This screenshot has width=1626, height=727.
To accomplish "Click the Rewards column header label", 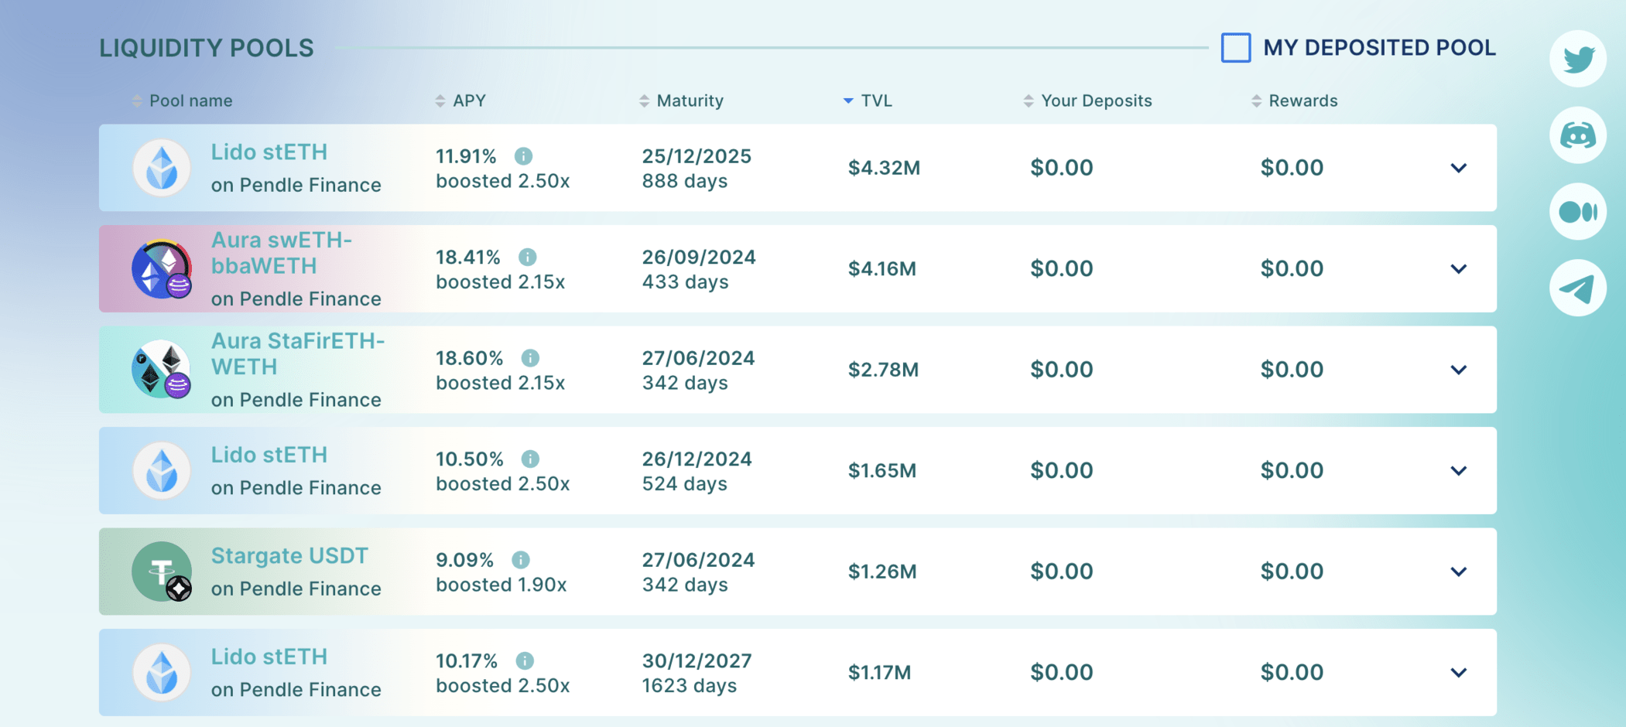I will [x=1303, y=101].
